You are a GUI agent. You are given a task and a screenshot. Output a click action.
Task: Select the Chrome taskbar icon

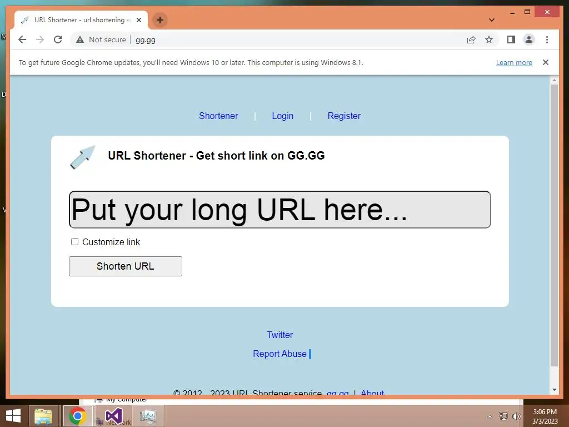(77, 416)
